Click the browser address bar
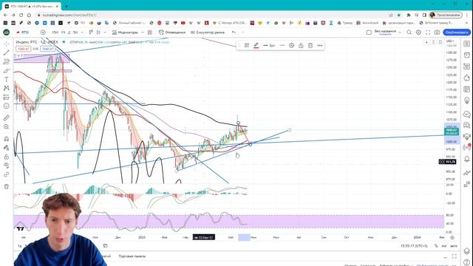The height and width of the screenshot is (266, 473). [211, 15]
